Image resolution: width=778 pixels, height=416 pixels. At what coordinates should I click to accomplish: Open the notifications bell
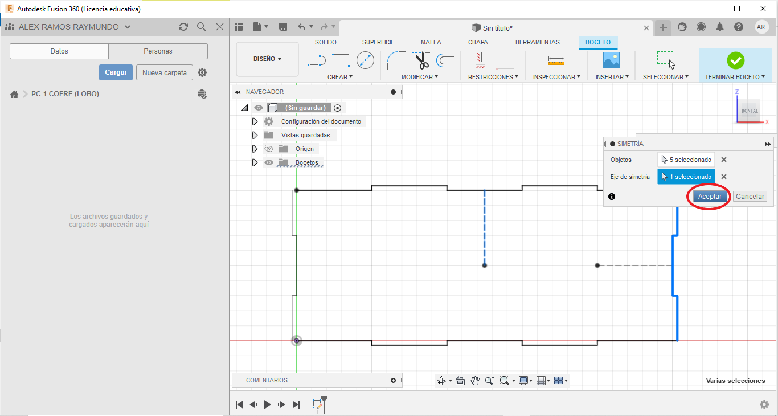720,27
